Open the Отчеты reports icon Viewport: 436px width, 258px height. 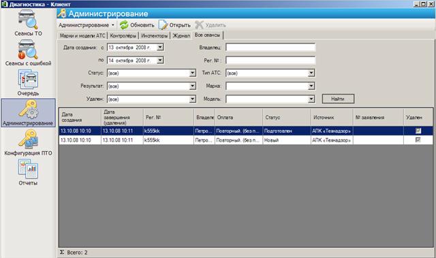tap(28, 169)
